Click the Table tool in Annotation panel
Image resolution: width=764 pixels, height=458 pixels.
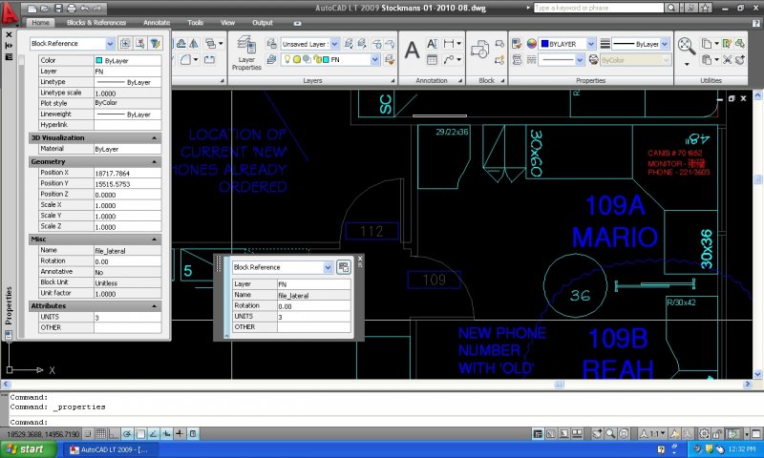[432, 59]
